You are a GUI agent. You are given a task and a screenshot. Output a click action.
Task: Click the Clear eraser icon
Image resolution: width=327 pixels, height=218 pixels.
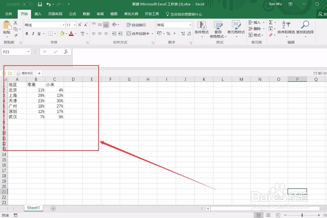(x=271, y=35)
